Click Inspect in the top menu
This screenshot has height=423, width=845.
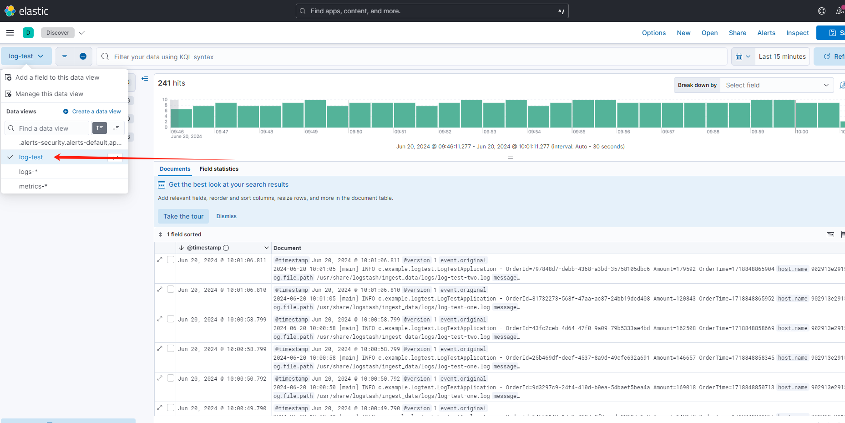[798, 33]
